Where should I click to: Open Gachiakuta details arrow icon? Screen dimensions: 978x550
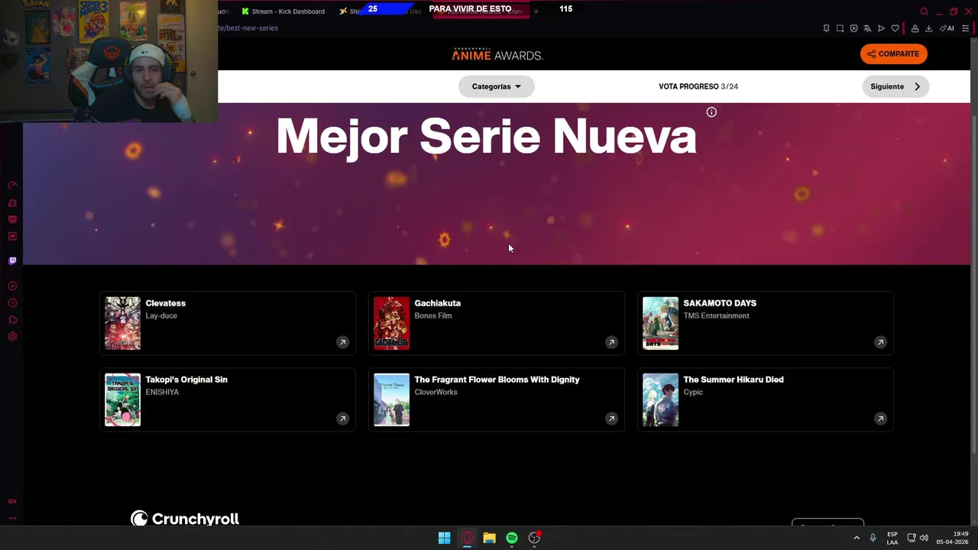[x=611, y=342]
